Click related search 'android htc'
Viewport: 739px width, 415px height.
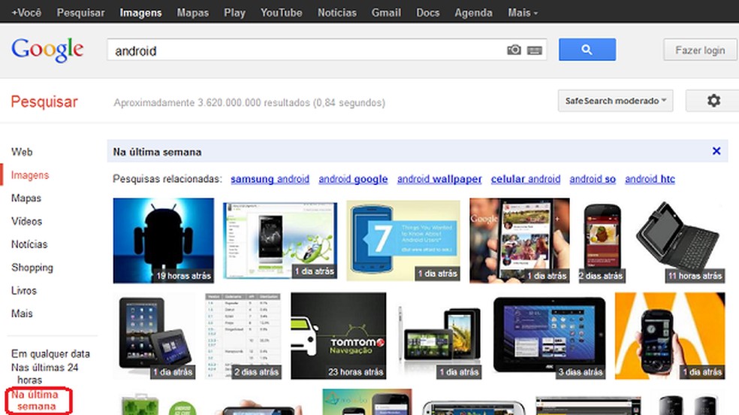point(650,179)
